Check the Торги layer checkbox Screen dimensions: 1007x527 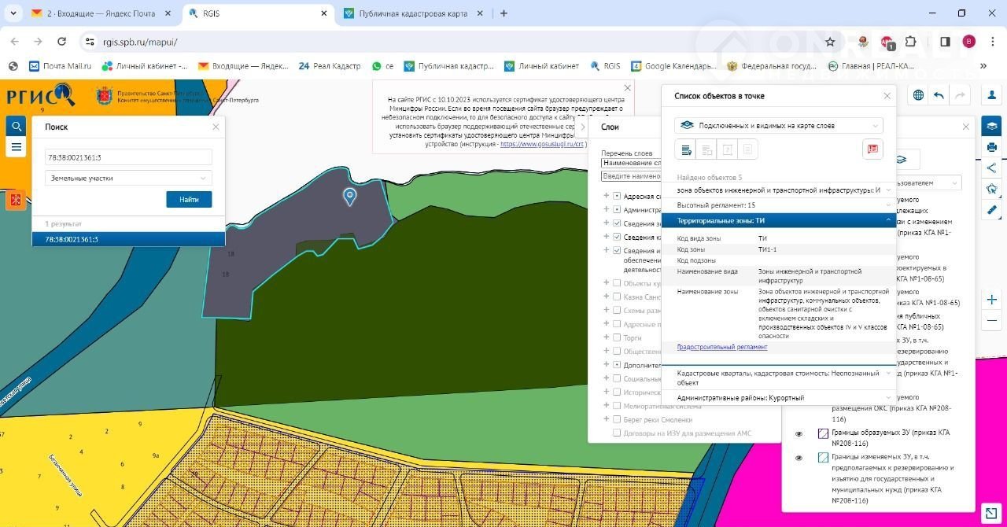617,337
